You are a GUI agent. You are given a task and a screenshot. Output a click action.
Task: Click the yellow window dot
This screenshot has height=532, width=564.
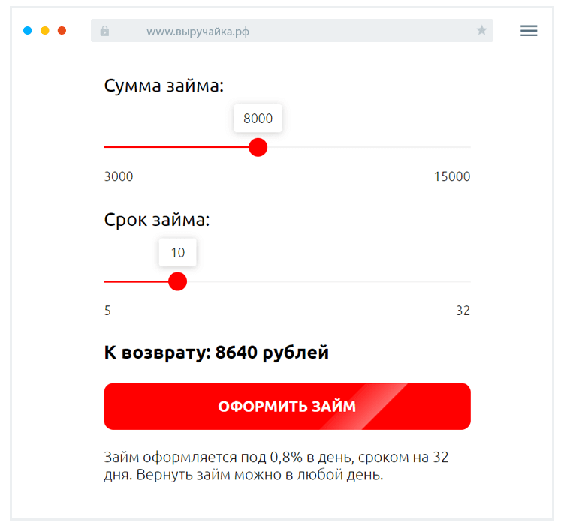coord(45,31)
